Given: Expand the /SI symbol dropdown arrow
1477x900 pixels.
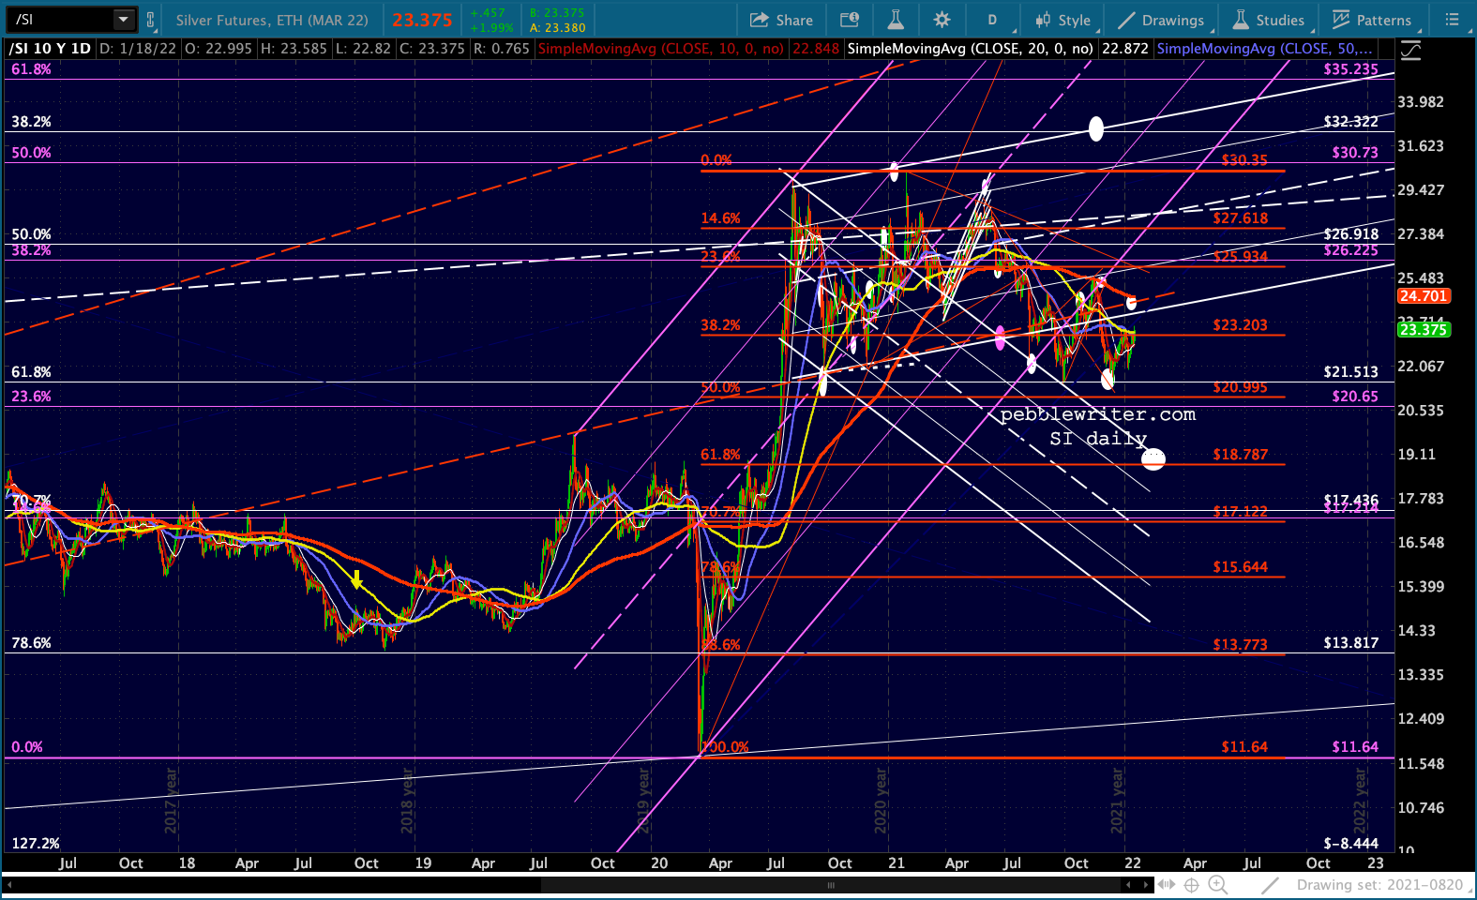Looking at the screenshot, I should 123,20.
